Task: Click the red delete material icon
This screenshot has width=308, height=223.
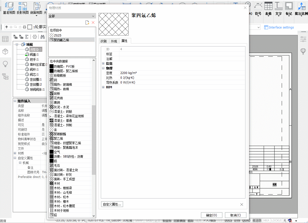Action: [93, 23]
